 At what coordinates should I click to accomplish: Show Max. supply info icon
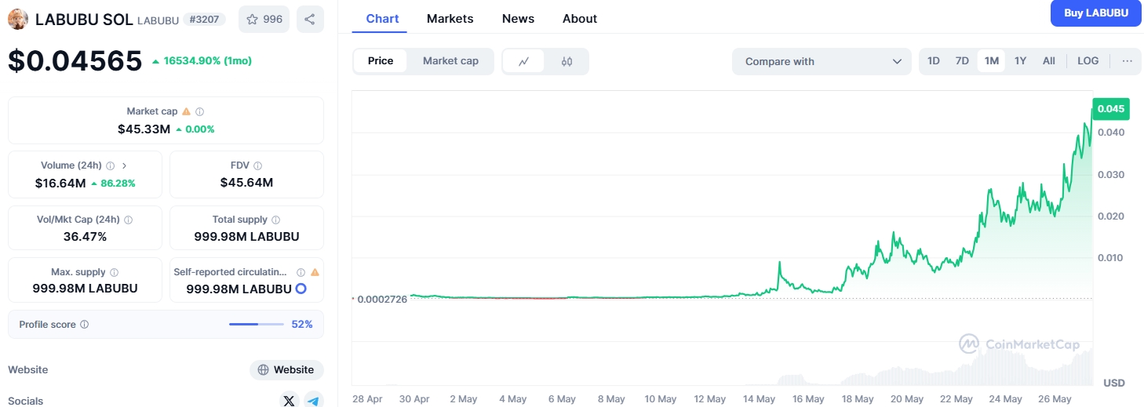click(115, 272)
